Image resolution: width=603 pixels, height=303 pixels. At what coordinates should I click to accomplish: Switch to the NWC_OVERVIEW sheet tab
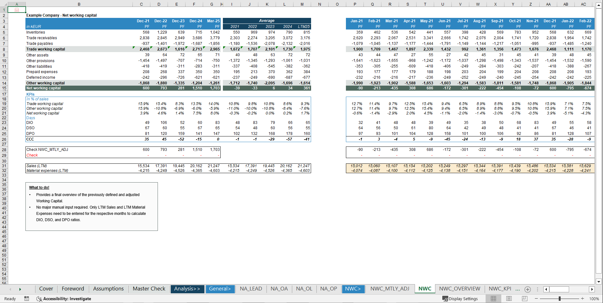(x=460, y=289)
